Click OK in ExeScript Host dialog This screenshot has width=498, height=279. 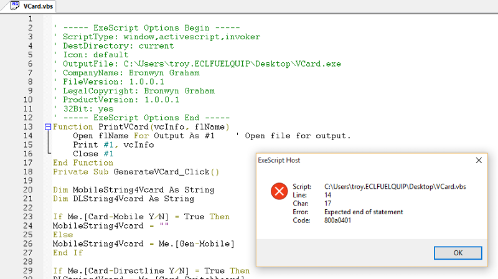458,253
